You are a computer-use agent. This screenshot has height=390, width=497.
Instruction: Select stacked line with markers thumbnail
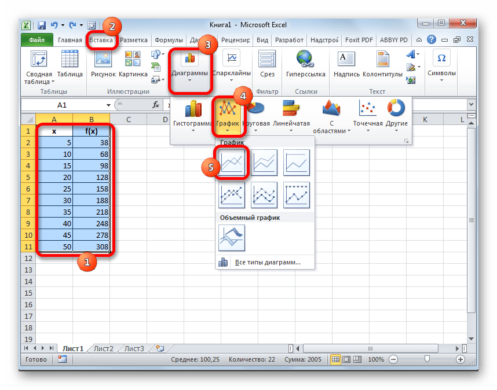(264, 195)
